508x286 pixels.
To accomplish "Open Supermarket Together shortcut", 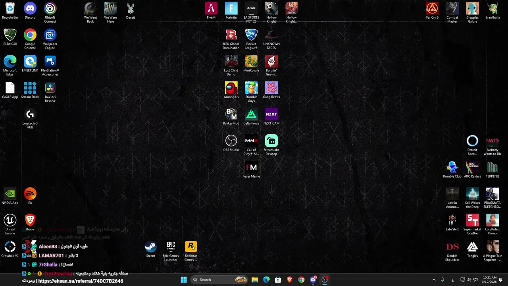I will 472,225.
